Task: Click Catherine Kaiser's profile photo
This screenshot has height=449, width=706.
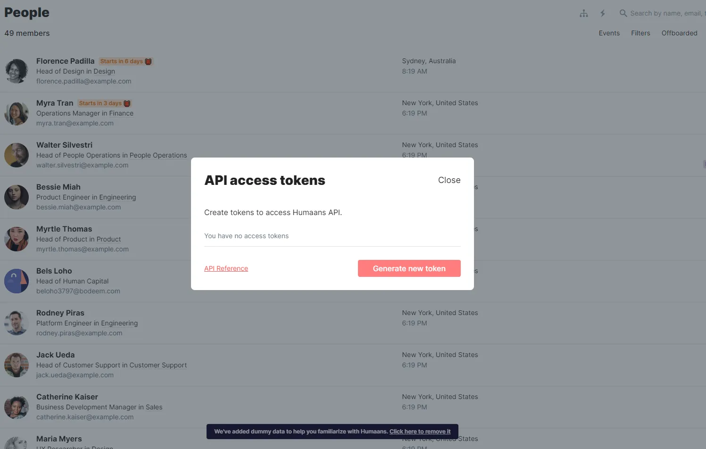Action: (x=17, y=407)
